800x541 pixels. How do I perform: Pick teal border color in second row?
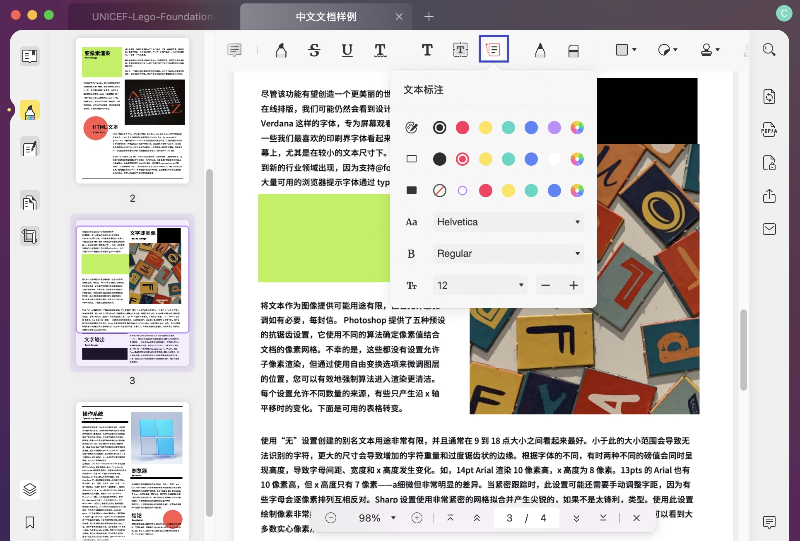coord(508,159)
